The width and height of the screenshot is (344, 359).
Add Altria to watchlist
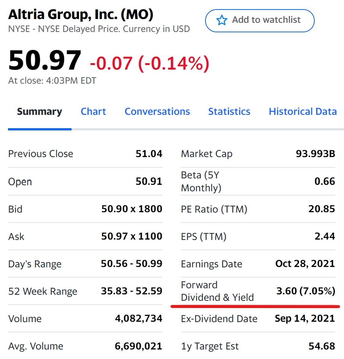click(260, 21)
